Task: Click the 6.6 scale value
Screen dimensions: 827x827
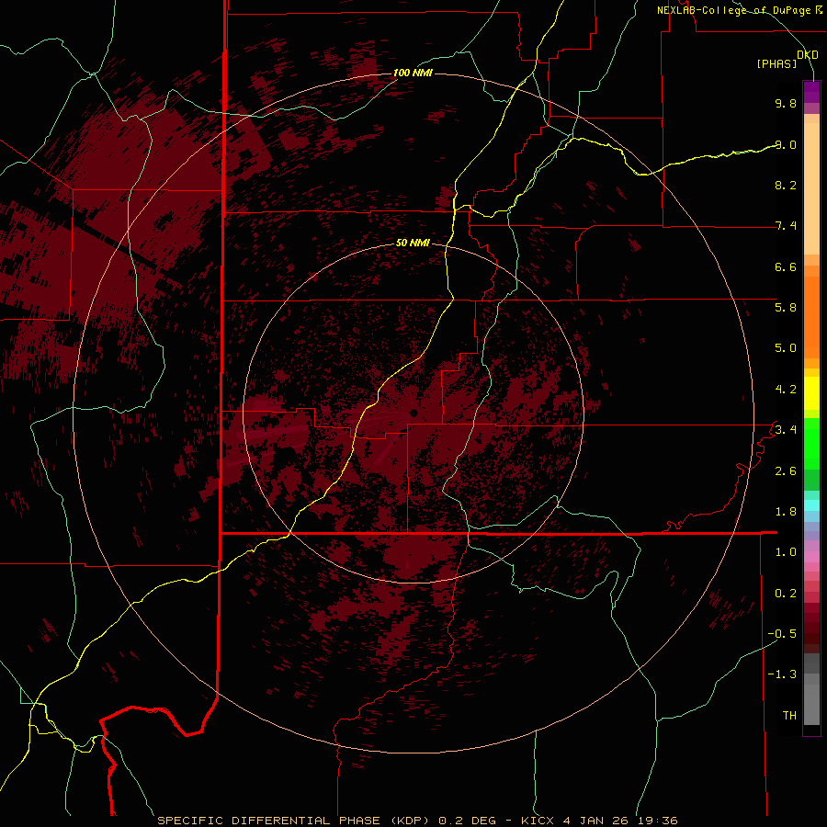Action: click(786, 266)
